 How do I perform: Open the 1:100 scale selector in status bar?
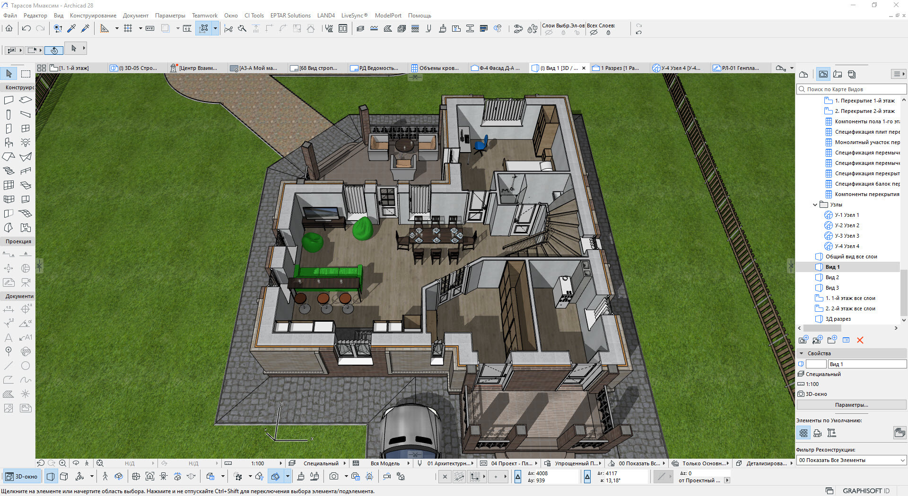[x=257, y=463]
